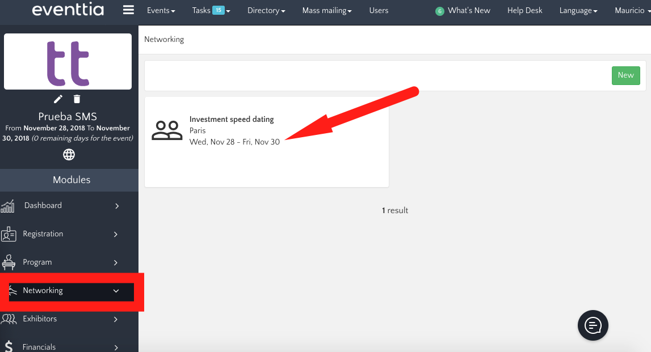
Task: Open the Language dropdown
Action: [578, 11]
